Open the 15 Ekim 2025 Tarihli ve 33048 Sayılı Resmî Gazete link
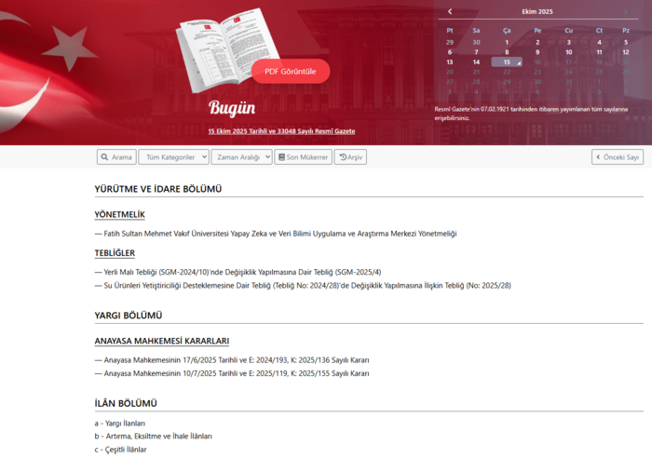652x458 pixels. (x=281, y=131)
